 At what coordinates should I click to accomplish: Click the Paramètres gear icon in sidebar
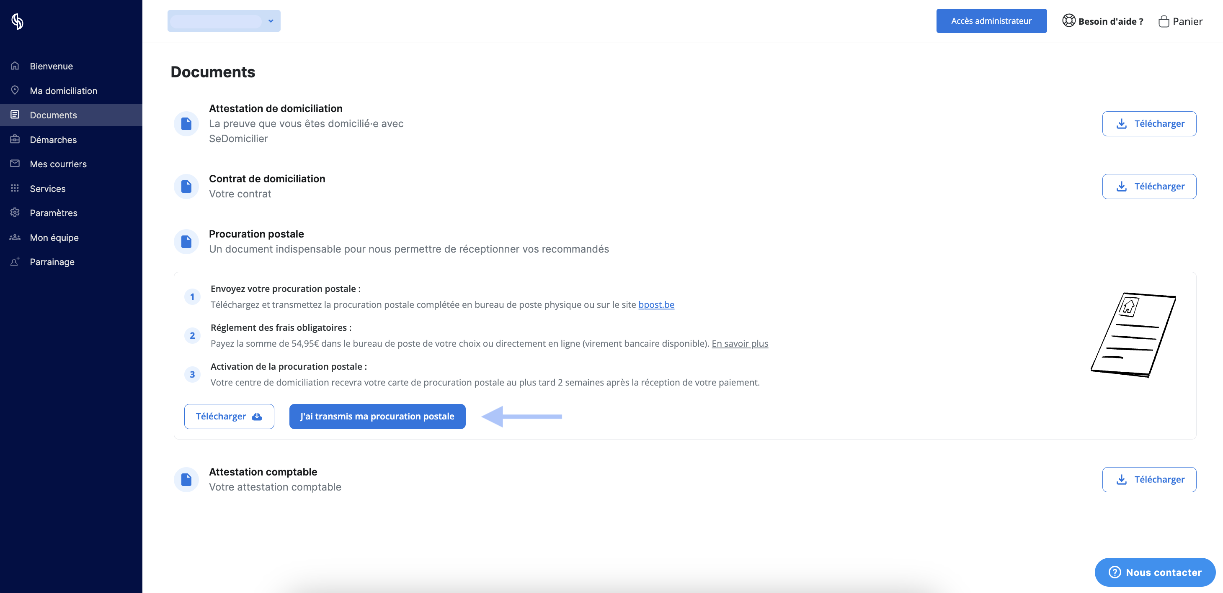15,212
